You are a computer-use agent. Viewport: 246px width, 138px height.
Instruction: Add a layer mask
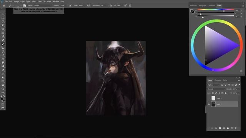(x=220, y=128)
